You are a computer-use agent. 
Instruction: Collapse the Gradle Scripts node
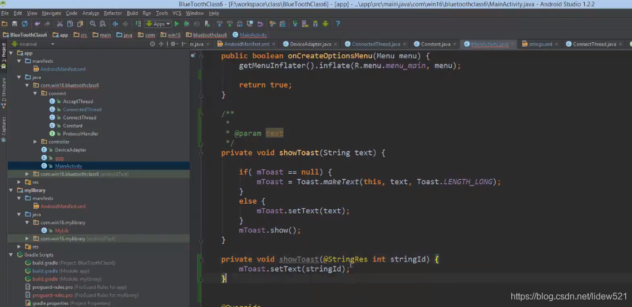[11, 255]
